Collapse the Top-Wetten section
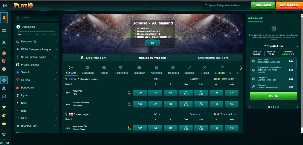Screen dimensions: 303x145 (298, 46)
